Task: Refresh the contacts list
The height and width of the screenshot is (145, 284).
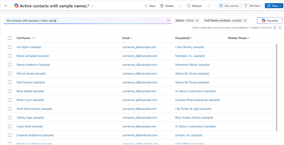Action: click(x=195, y=6)
